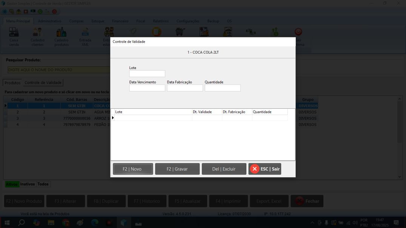406x228 pixels.
Task: Open the Caixa venda toolbar icon
Action: click(x=14, y=36)
